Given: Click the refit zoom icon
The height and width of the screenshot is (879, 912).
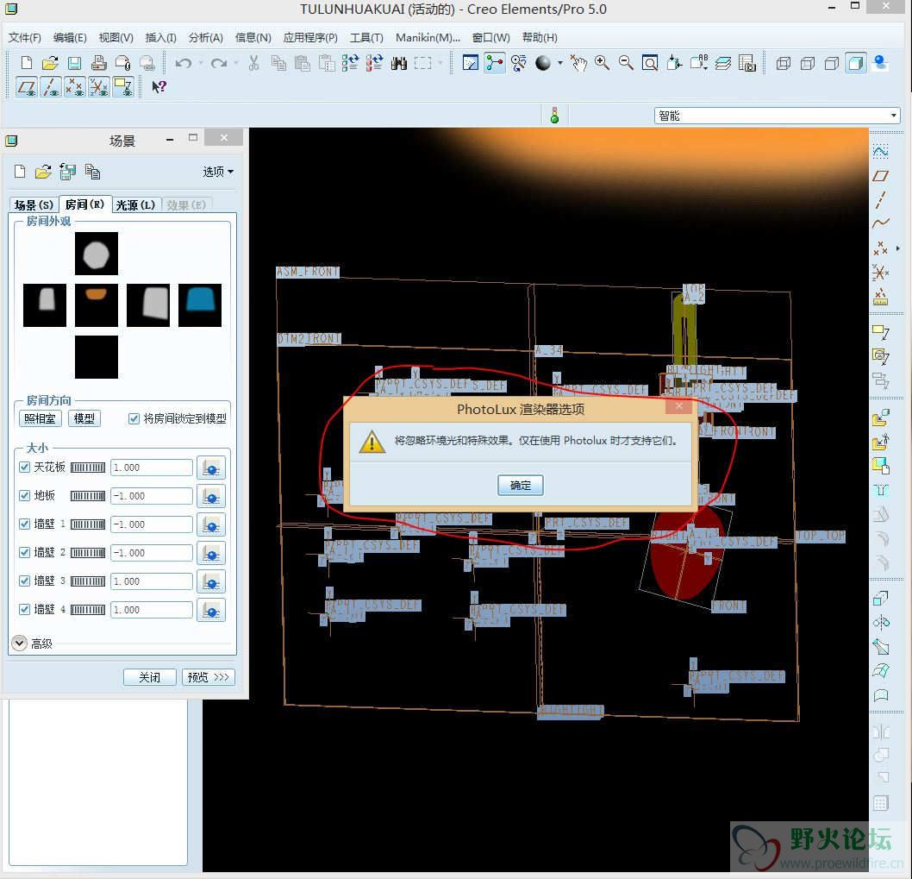Looking at the screenshot, I should (650, 63).
